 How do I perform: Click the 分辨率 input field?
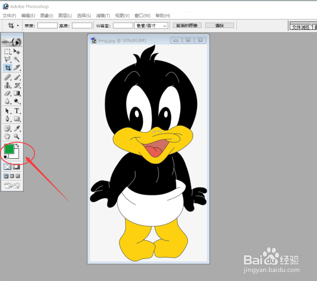123,25
